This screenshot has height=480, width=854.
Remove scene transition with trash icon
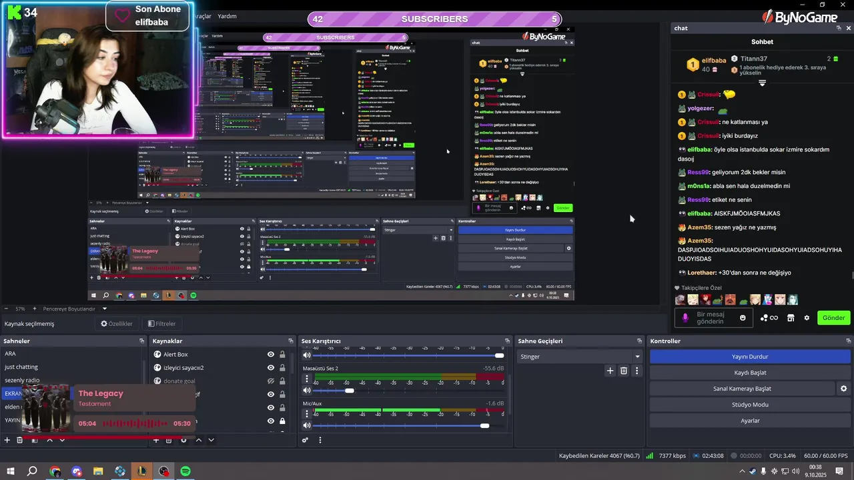point(624,371)
